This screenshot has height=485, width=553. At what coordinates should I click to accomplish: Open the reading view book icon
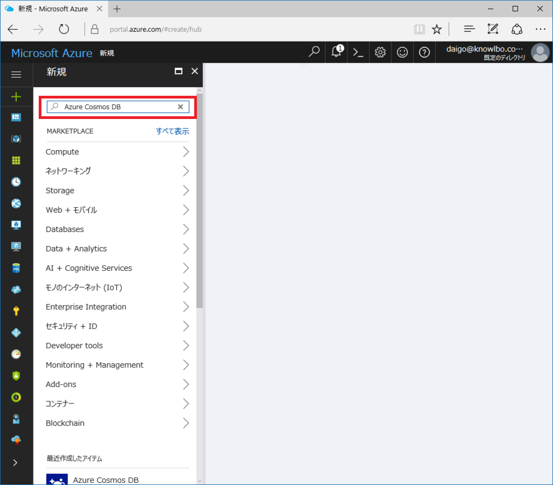[x=419, y=29]
